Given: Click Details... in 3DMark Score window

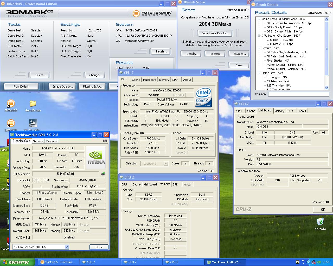Looking at the screenshot, I should (192, 54).
